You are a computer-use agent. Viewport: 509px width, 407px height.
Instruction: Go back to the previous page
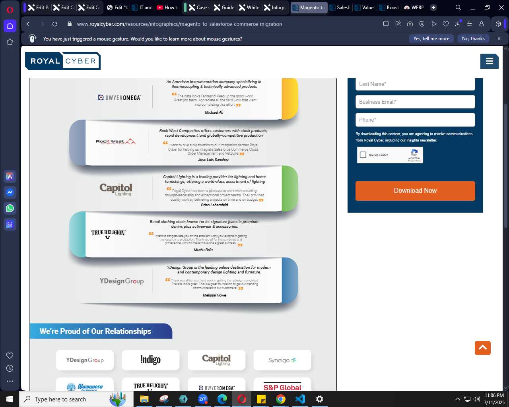point(28,24)
